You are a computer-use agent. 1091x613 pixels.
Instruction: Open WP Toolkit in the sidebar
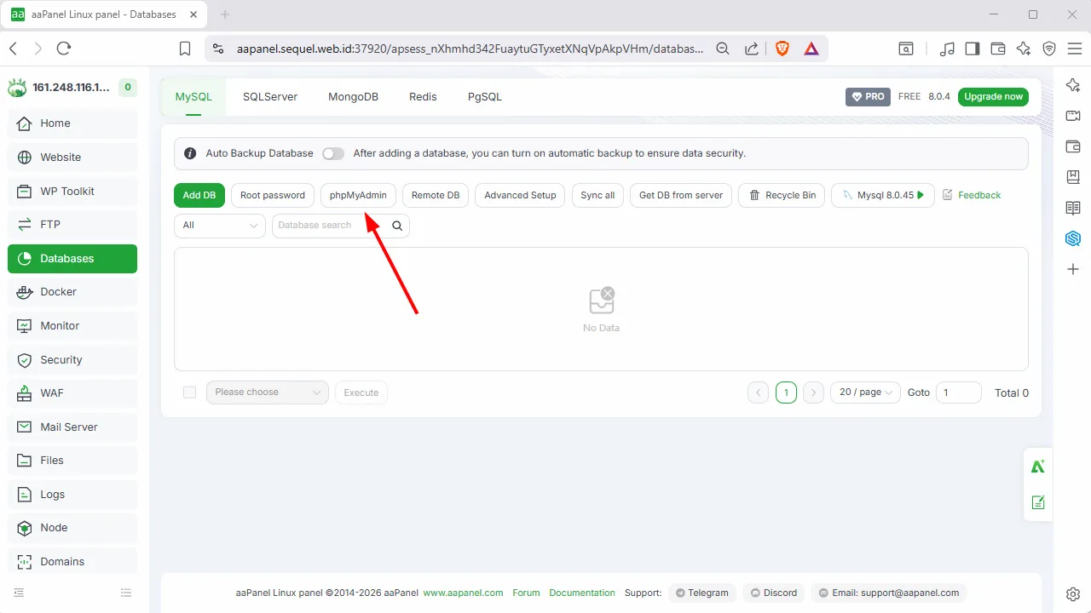click(72, 192)
